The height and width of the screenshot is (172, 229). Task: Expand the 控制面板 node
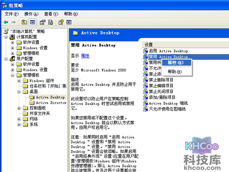(19, 108)
